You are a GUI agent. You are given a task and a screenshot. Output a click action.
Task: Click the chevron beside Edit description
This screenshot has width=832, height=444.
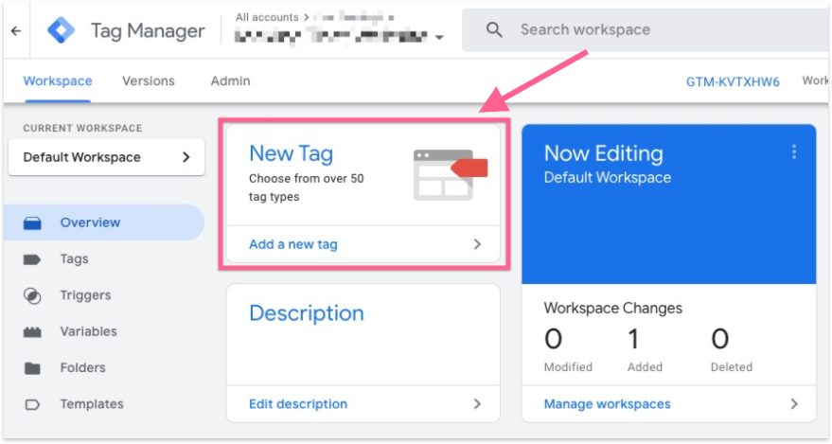tap(477, 404)
